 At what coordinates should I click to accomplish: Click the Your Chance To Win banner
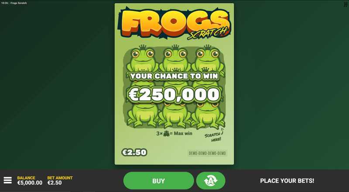tap(174, 76)
